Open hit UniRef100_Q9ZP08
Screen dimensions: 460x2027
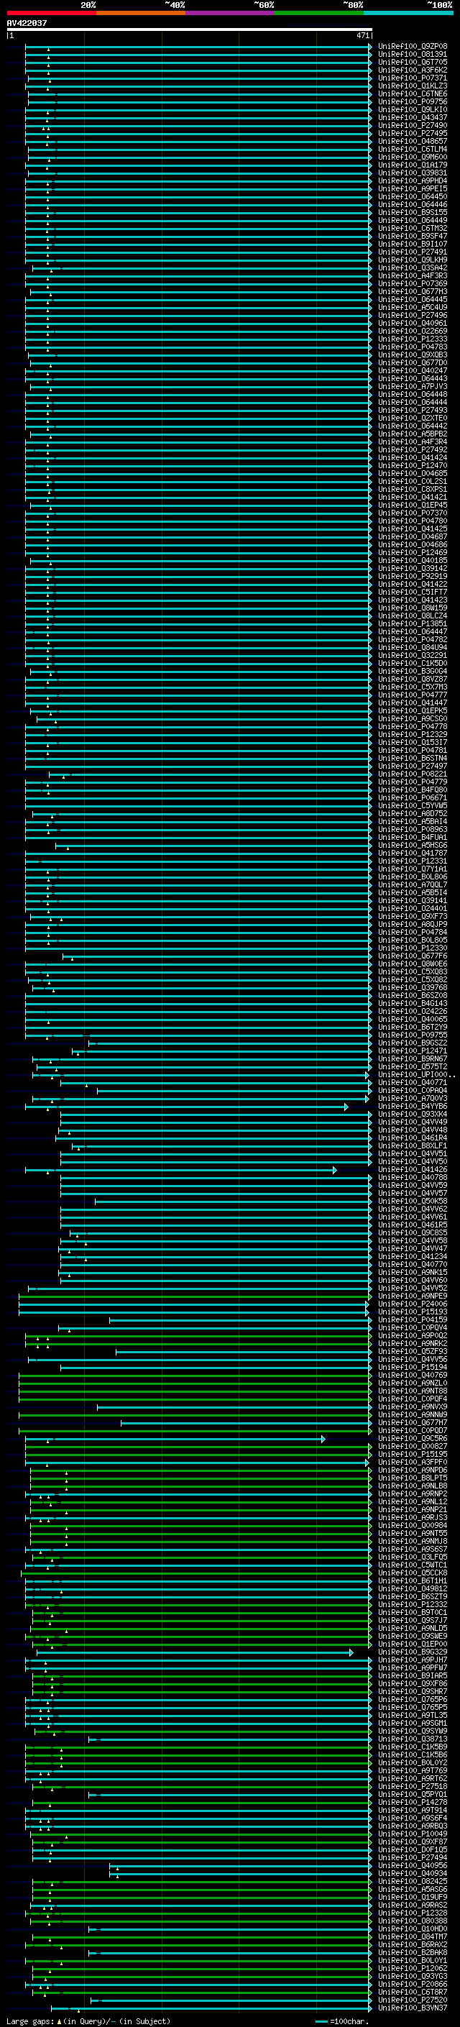413,47
